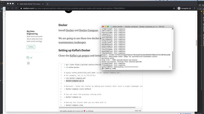The width and height of the screenshot is (204, 114).
Task: Click 'cd kafka-docker' code line
Action: (x=73, y=67)
